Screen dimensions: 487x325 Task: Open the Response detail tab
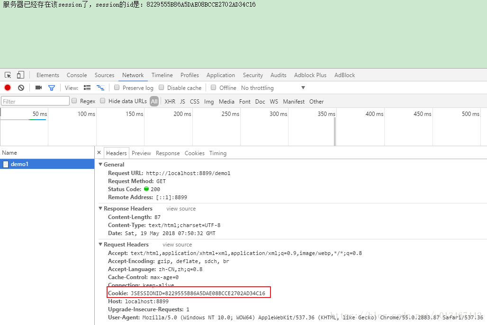(168, 153)
